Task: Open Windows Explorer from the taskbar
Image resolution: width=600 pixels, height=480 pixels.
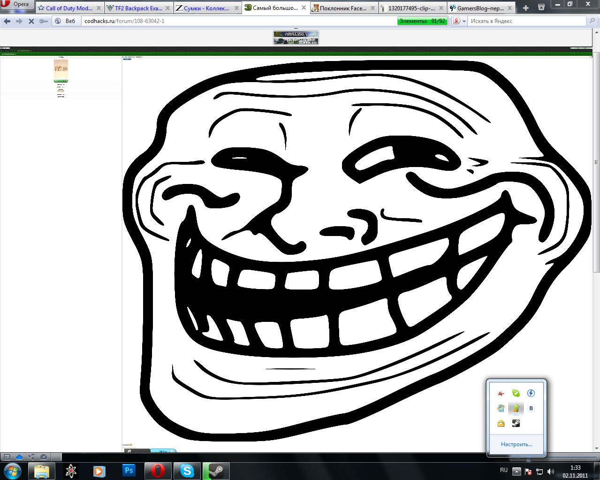Action: click(x=42, y=471)
